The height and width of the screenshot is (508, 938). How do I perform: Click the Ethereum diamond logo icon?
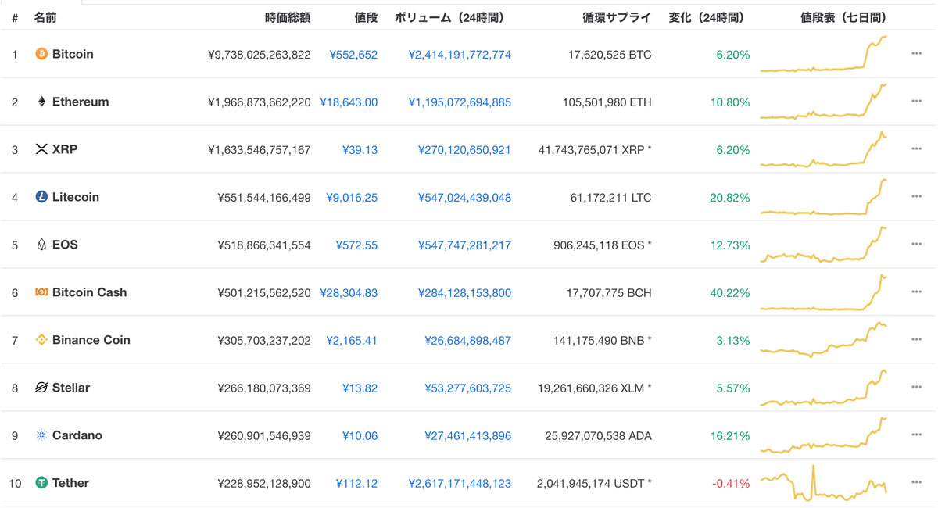click(41, 102)
